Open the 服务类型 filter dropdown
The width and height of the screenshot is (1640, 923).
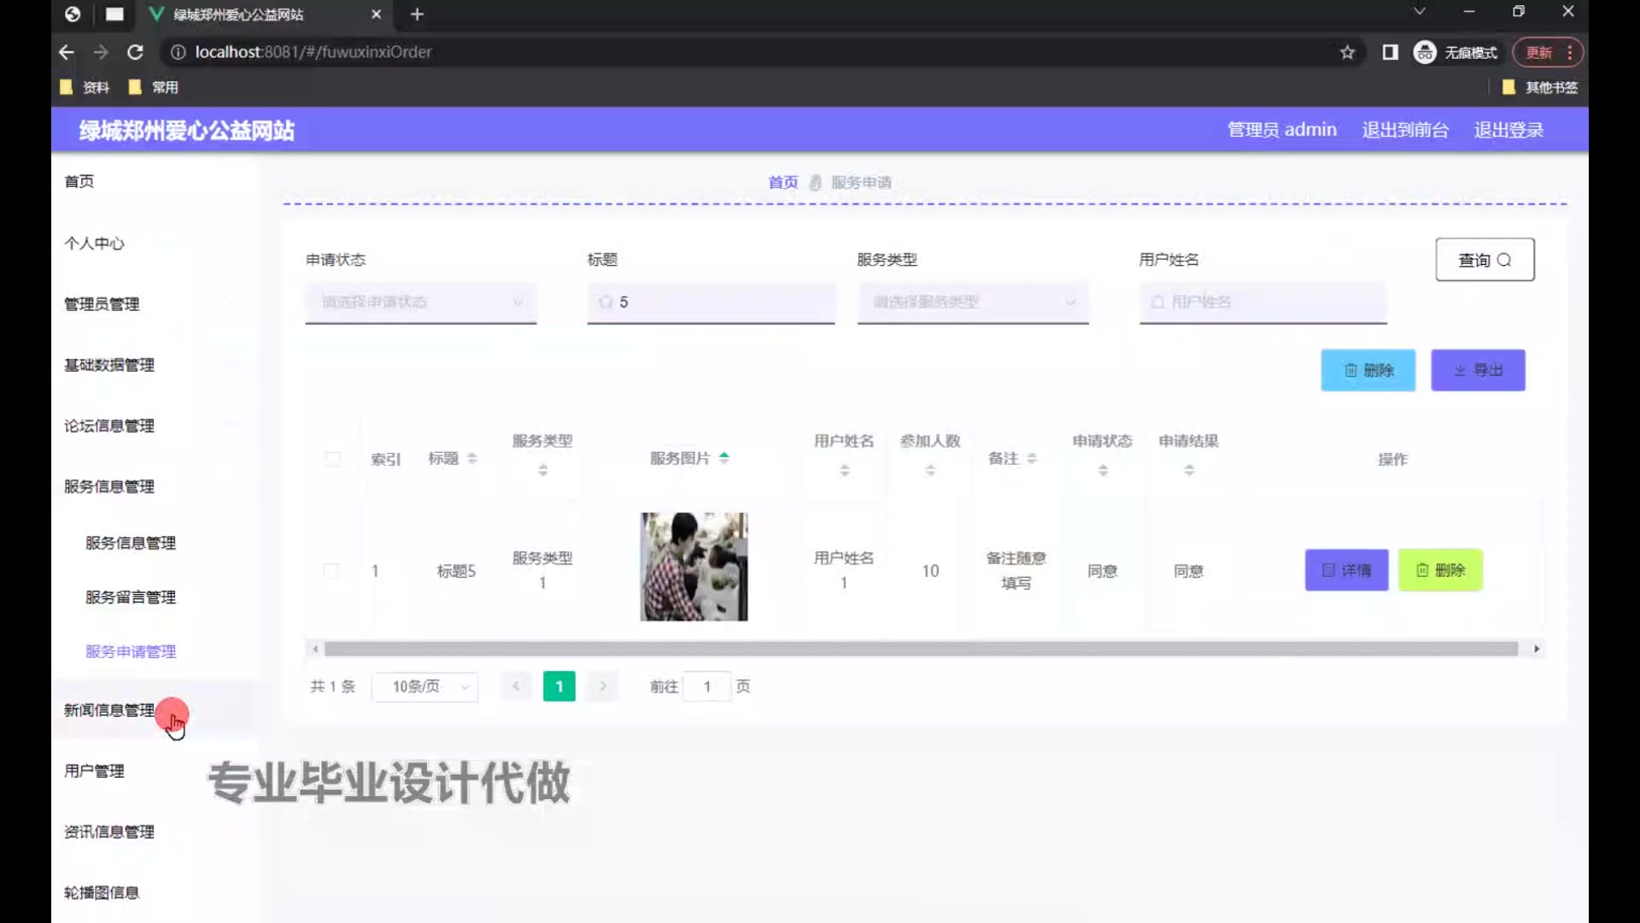coord(972,303)
